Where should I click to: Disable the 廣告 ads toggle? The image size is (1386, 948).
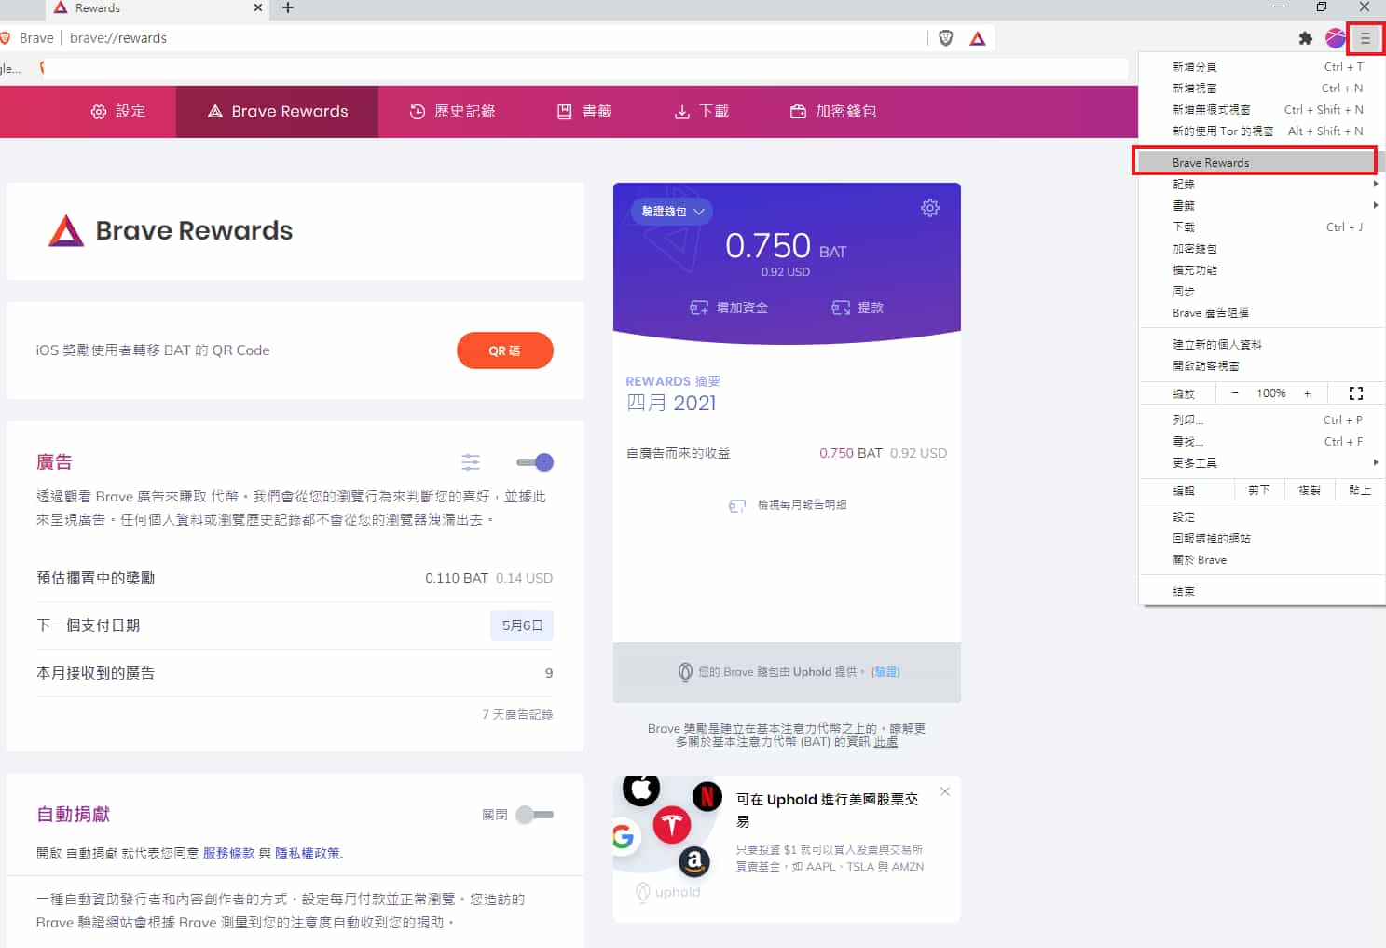pyautogui.click(x=535, y=462)
